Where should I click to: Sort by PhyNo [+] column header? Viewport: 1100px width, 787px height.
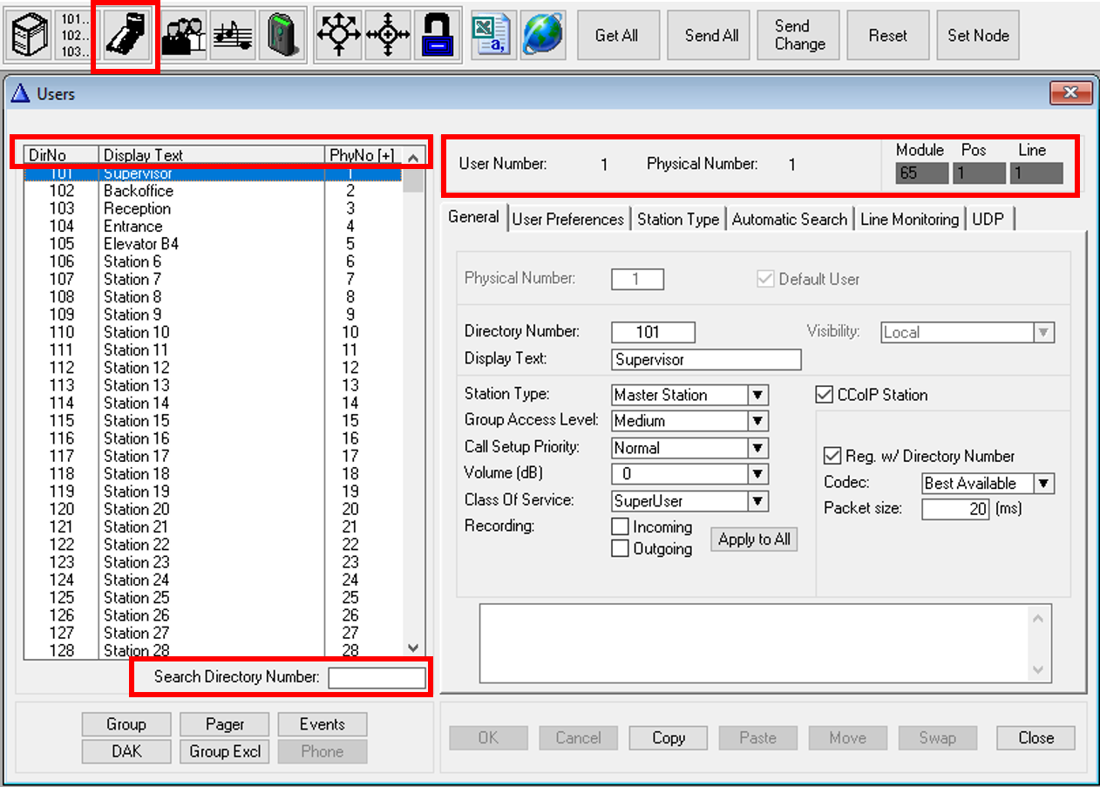(x=363, y=155)
